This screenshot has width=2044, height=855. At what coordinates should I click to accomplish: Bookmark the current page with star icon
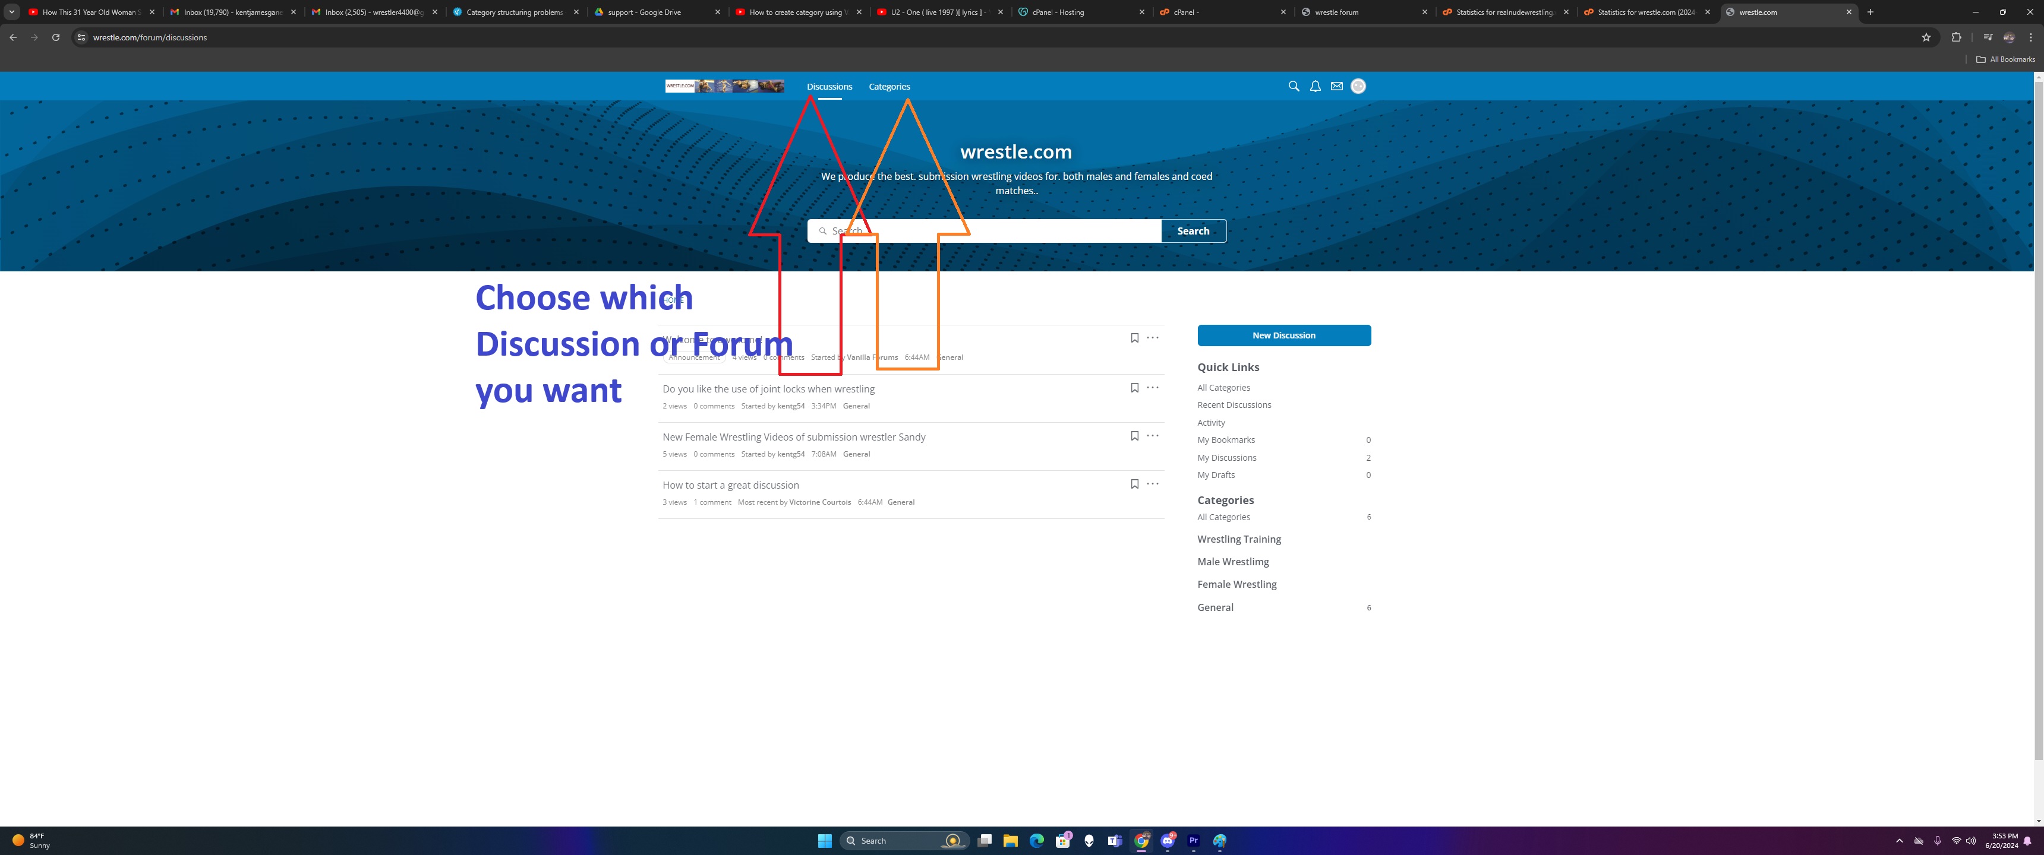[x=1926, y=37]
